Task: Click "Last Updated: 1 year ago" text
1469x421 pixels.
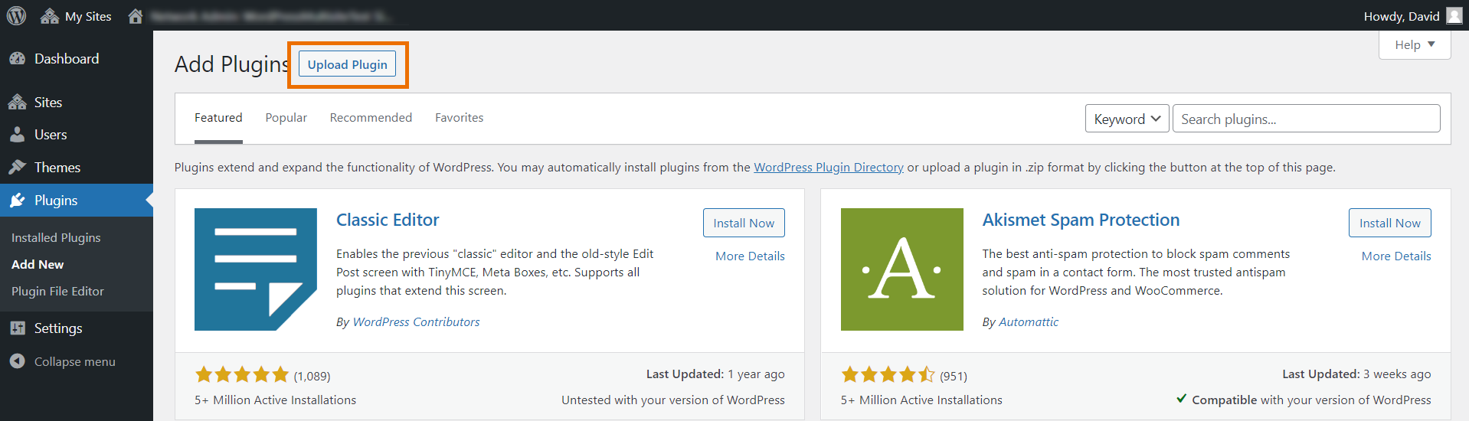Action: [x=715, y=374]
